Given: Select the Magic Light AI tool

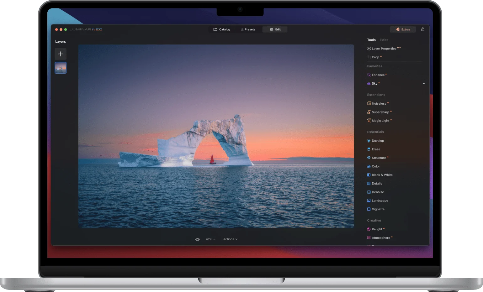Looking at the screenshot, I should [381, 121].
